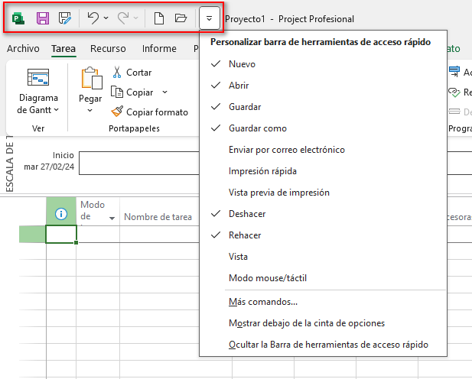This screenshot has width=472, height=379.
Task: Enable Impresión rápida in the menu
Action: [x=262, y=171]
